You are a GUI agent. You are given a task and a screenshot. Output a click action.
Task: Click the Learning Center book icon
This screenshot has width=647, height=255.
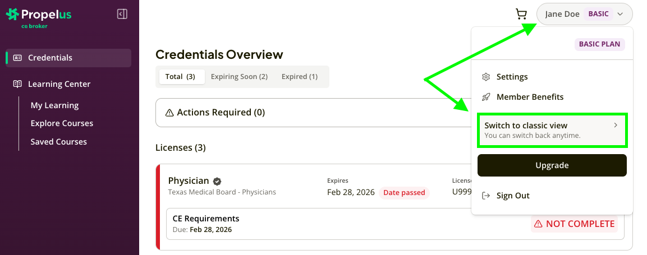[x=17, y=84]
